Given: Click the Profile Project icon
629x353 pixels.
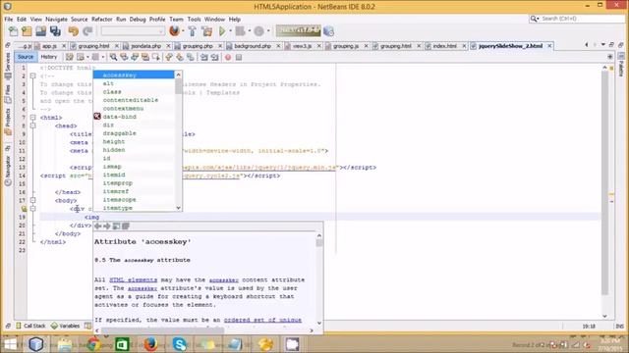Looking at the screenshot, I should pos(258,31).
